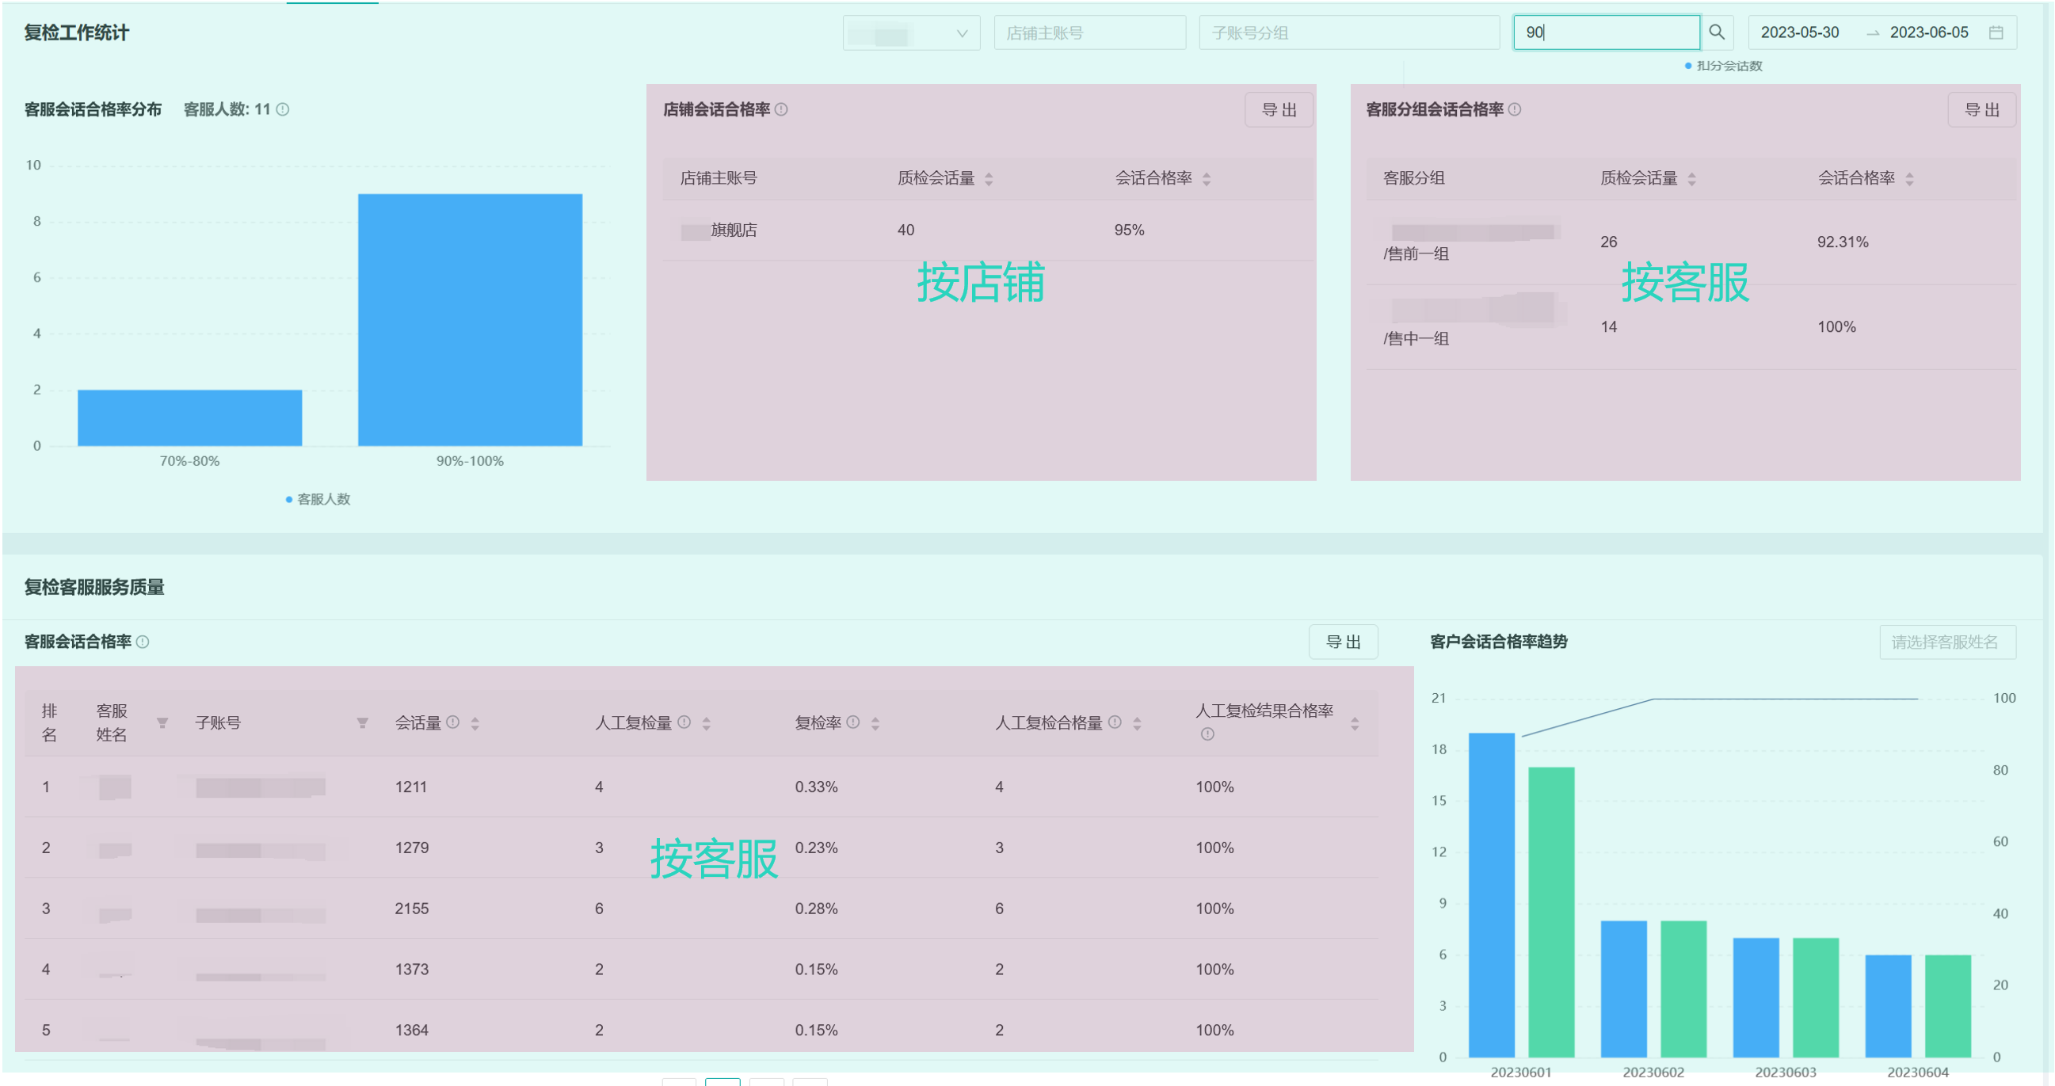Select the 售中一组 group row

click(1691, 327)
